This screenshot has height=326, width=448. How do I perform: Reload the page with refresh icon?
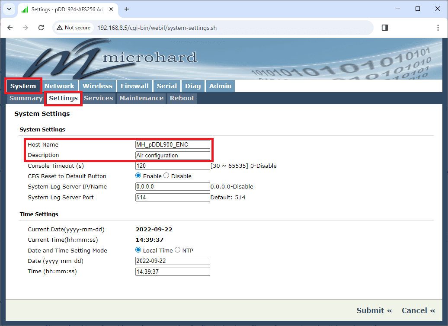click(x=41, y=28)
